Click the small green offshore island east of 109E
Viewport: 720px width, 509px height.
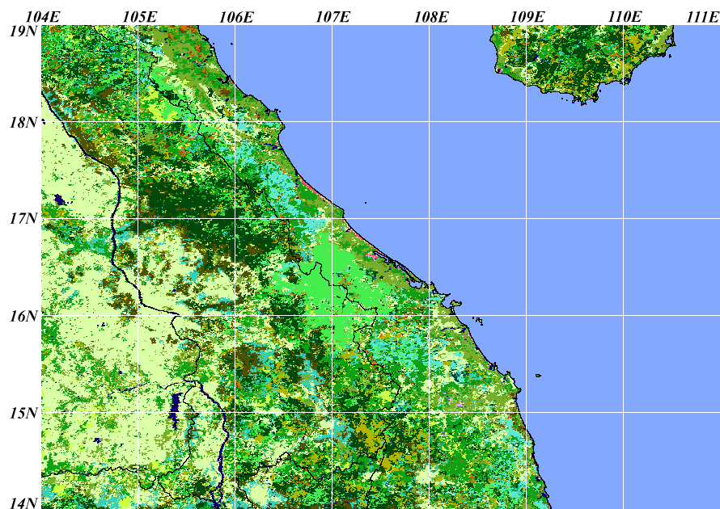538,376
